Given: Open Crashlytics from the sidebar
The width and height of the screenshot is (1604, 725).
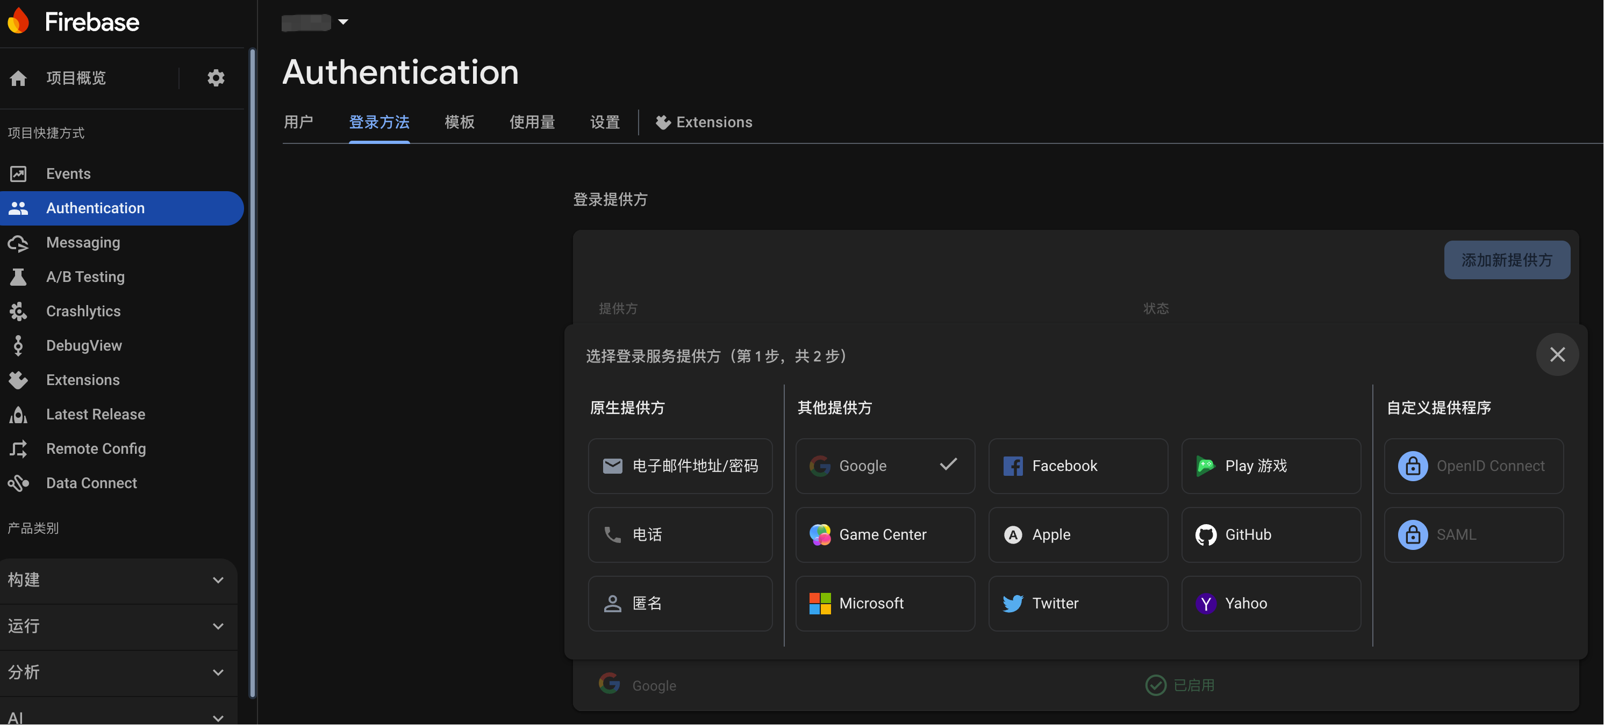Looking at the screenshot, I should click(83, 311).
